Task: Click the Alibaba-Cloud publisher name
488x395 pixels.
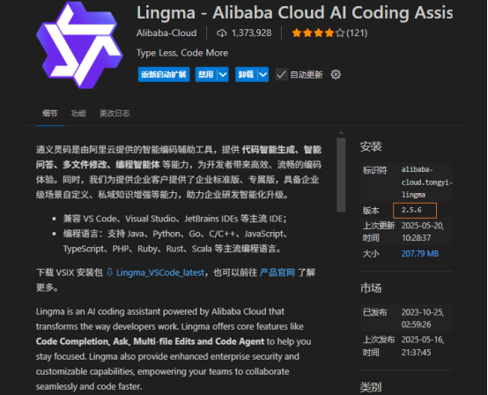Action: pyautogui.click(x=166, y=33)
